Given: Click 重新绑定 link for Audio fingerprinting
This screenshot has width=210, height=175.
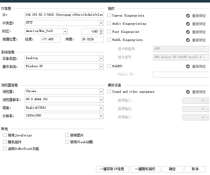Looking at the screenshot, I should (199, 24).
